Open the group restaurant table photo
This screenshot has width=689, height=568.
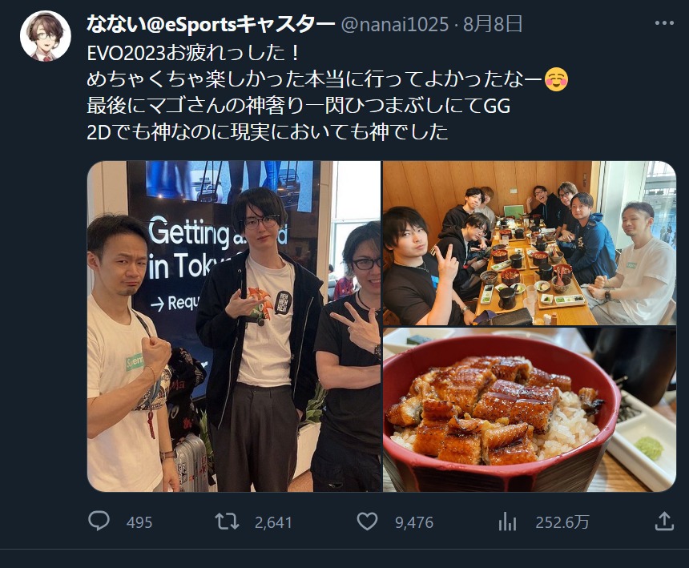coord(530,243)
